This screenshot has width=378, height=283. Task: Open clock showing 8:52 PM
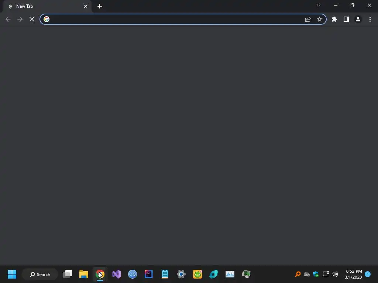coord(353,274)
